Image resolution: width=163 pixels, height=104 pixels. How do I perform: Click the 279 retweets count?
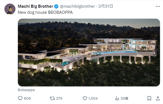pyautogui.click(x=59, y=98)
